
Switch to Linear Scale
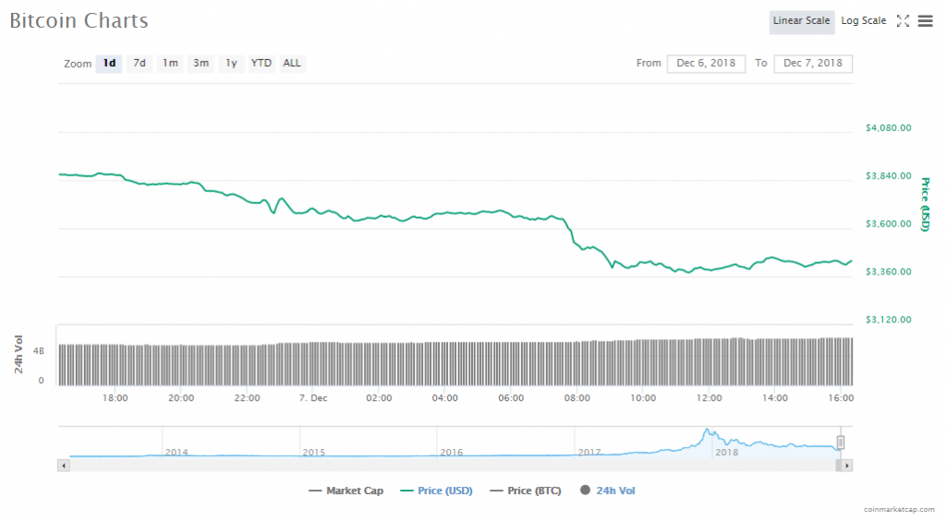pos(801,21)
